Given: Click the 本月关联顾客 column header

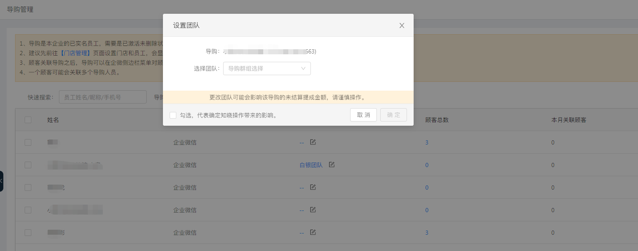Looking at the screenshot, I should pyautogui.click(x=569, y=120).
